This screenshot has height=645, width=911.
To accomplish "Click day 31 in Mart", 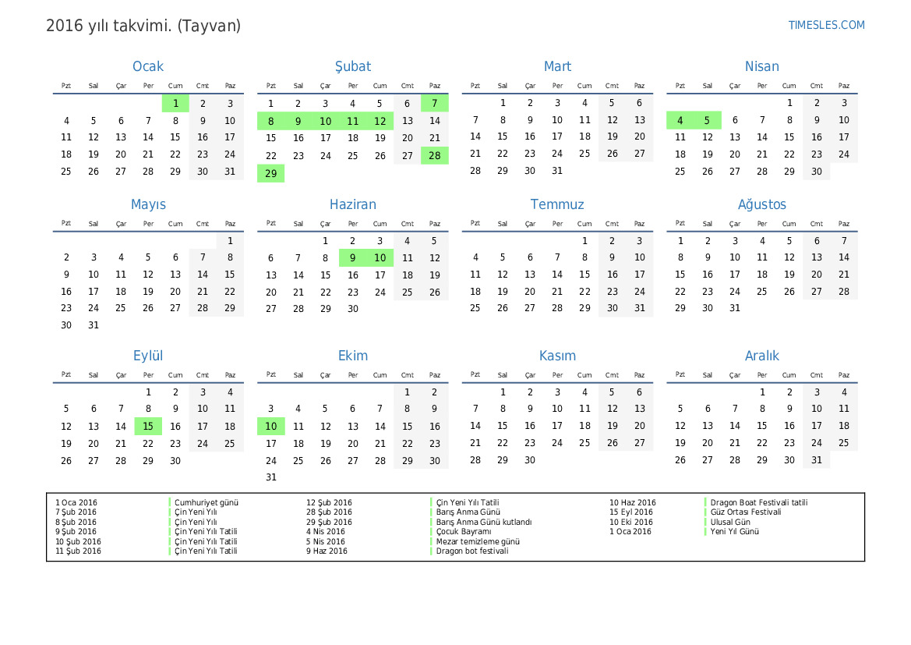I will [557, 171].
